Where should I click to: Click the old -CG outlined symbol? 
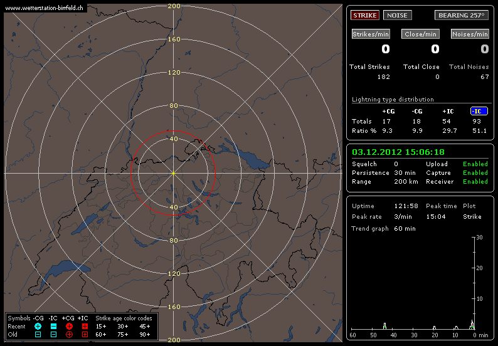click(x=38, y=335)
